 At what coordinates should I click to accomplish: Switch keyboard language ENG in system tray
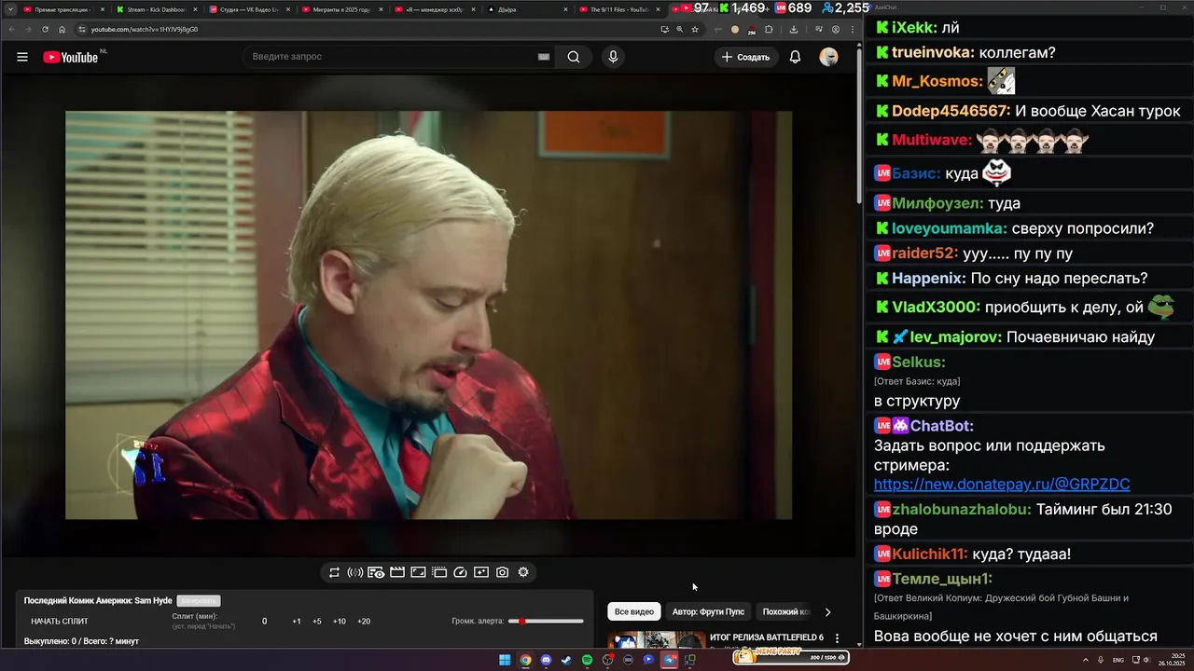(x=1118, y=660)
